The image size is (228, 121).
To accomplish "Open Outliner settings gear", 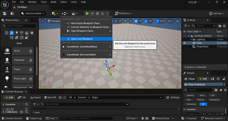I will (224, 26).
